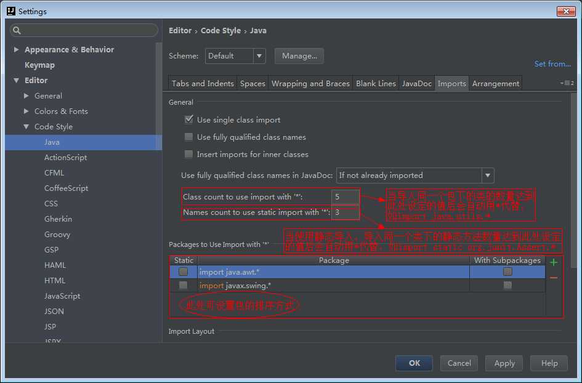582x383 pixels.
Task: Select GSP code style
Action: (x=51, y=250)
